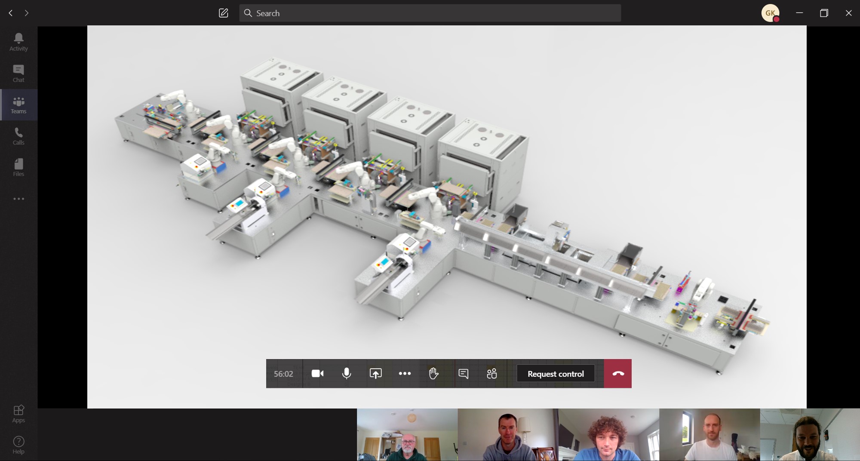This screenshot has width=860, height=461.
Task: Open the Files section
Action: [18, 167]
